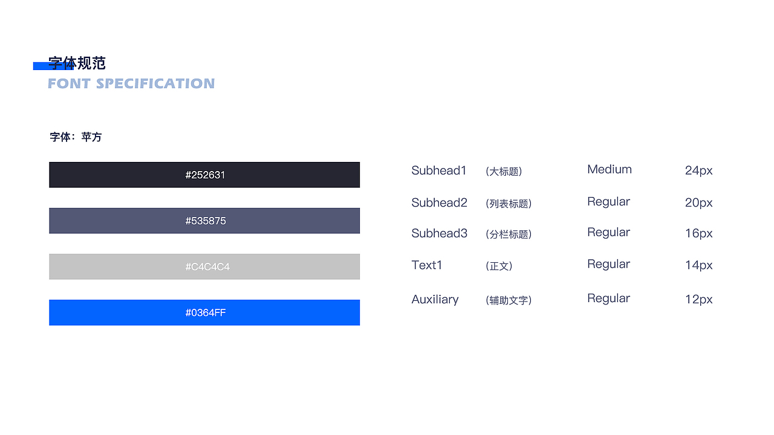Image resolution: width=774 pixels, height=435 pixels.
Task: Select the (辅助文字) description text
Action: [509, 300]
